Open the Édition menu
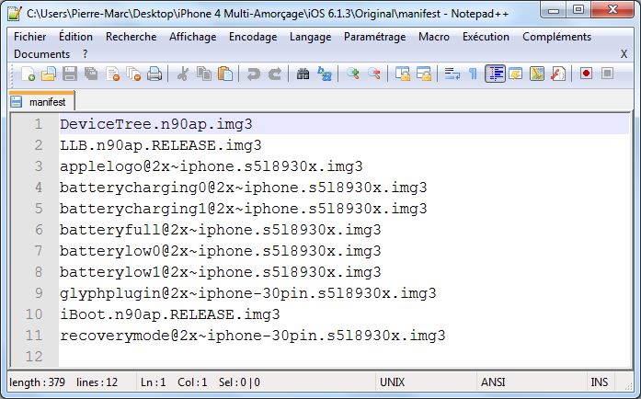The height and width of the screenshot is (399, 641). pos(75,37)
